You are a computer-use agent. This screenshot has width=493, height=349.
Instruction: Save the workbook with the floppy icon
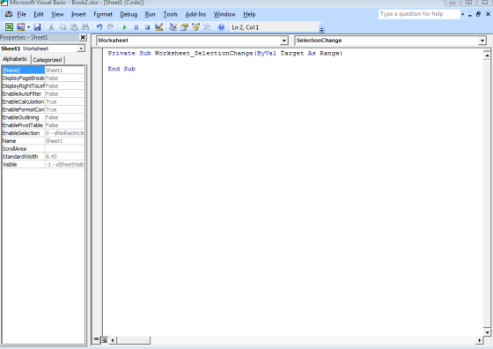(37, 27)
